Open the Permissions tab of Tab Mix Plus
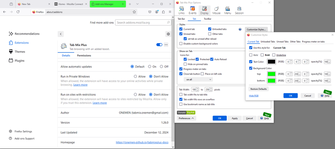 [84, 55]
